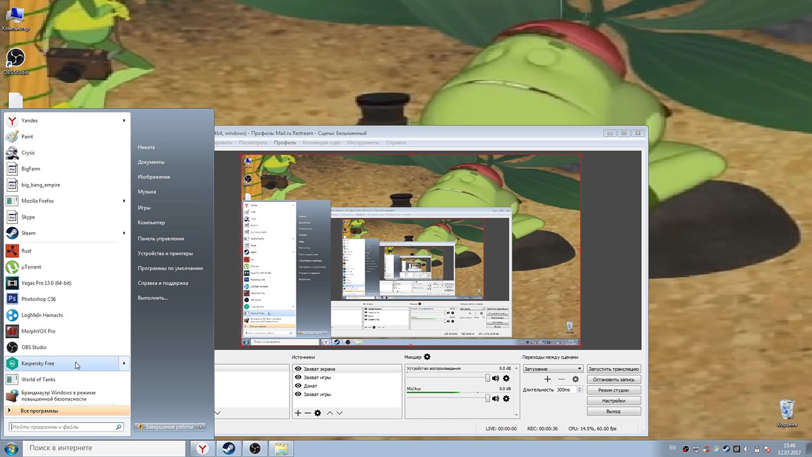Open µTorrent from the Start menu
812x457 pixels.
click(67, 267)
